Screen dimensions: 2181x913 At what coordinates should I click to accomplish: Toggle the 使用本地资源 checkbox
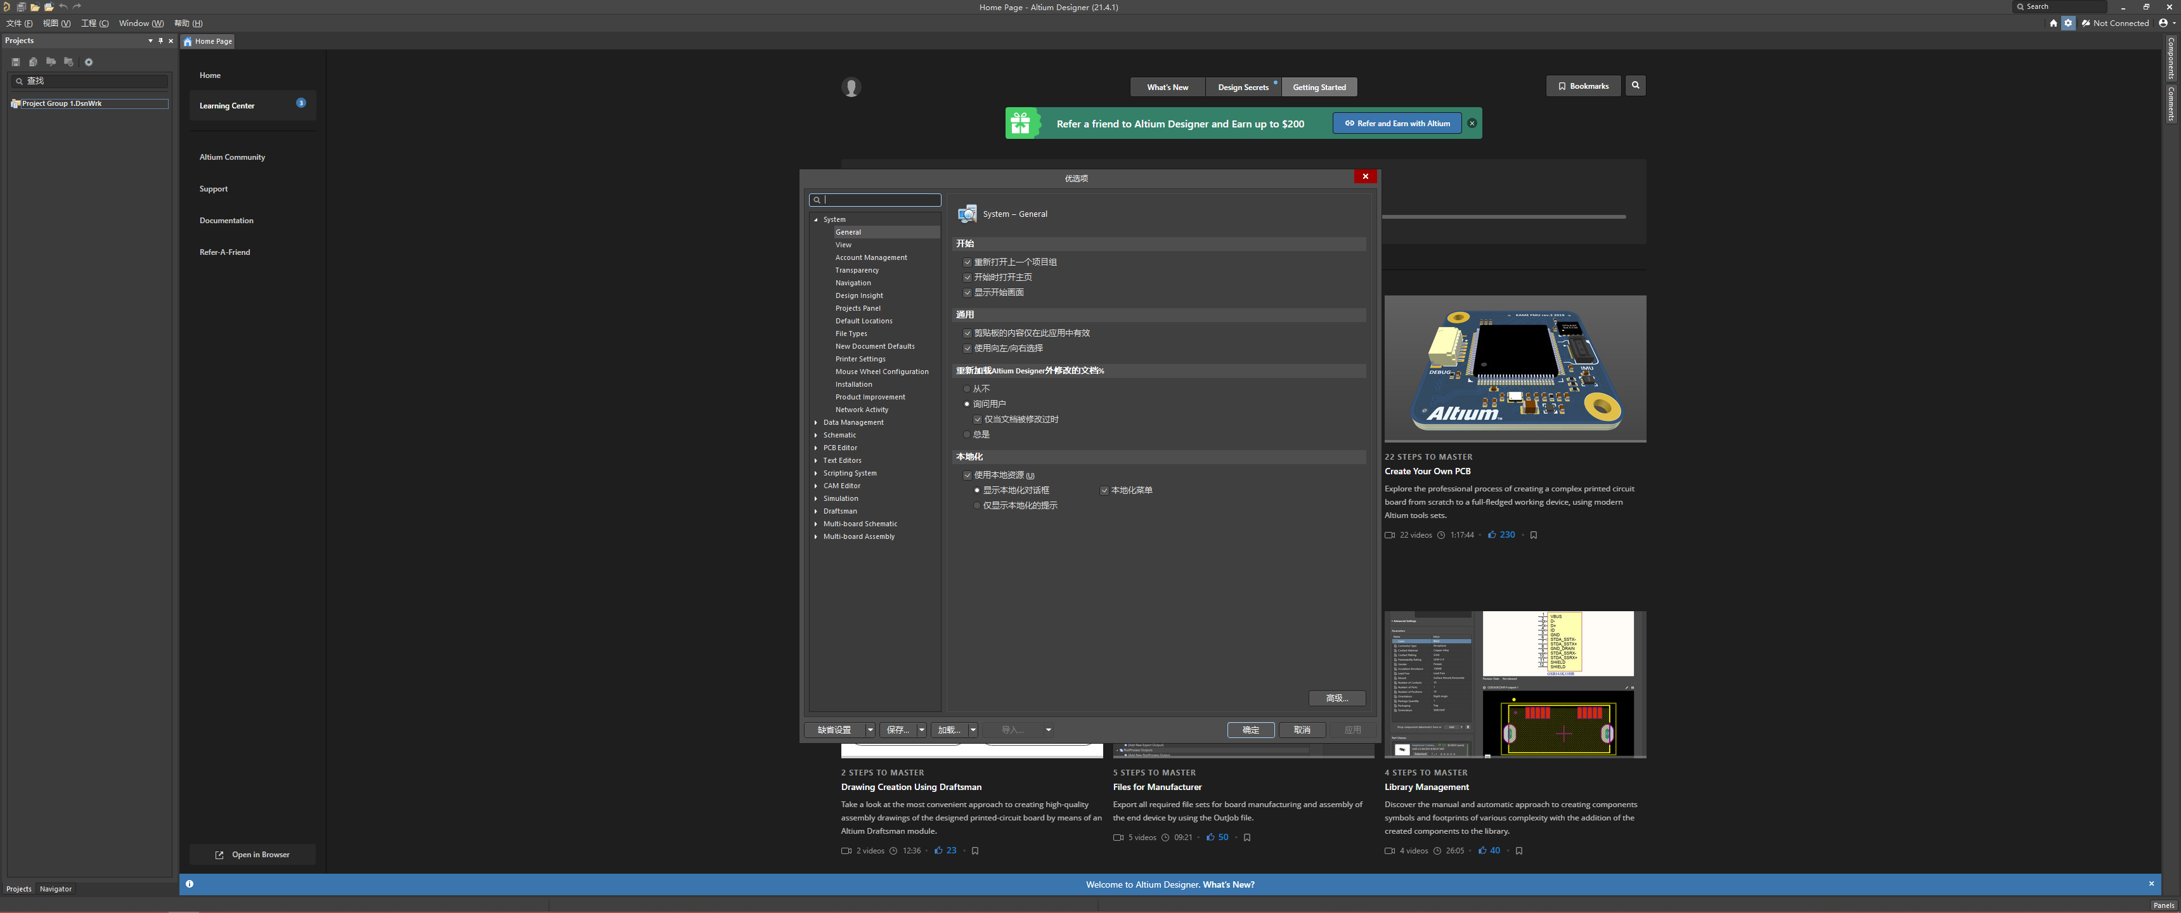pos(967,476)
